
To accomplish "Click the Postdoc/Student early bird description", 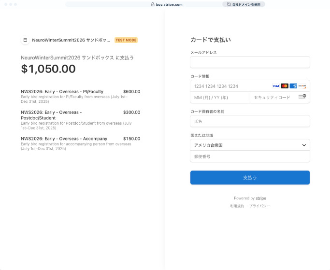I will (76, 126).
